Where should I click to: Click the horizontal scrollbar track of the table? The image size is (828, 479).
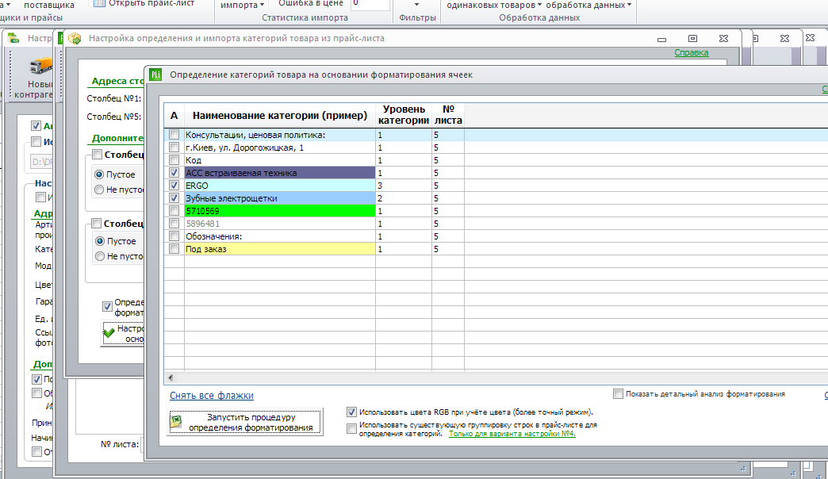click(x=496, y=377)
